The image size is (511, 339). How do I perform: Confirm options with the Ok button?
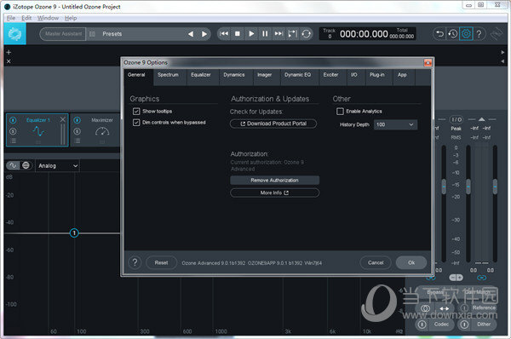411,262
